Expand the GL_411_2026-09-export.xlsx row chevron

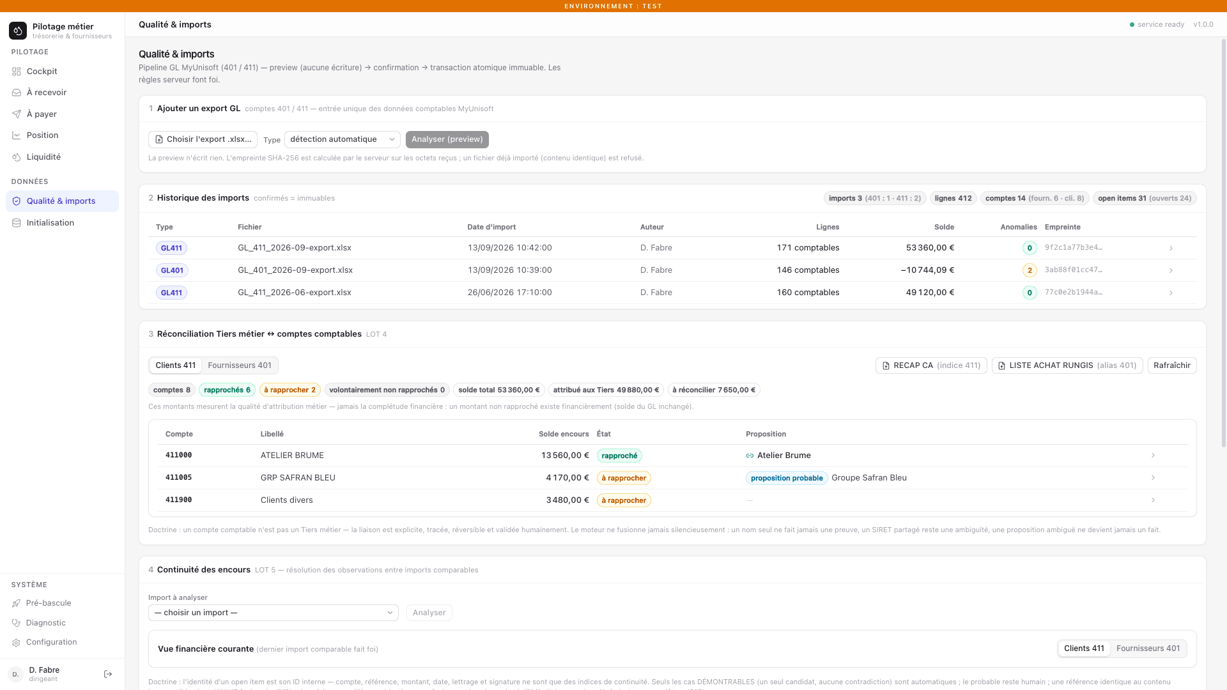pyautogui.click(x=1171, y=248)
